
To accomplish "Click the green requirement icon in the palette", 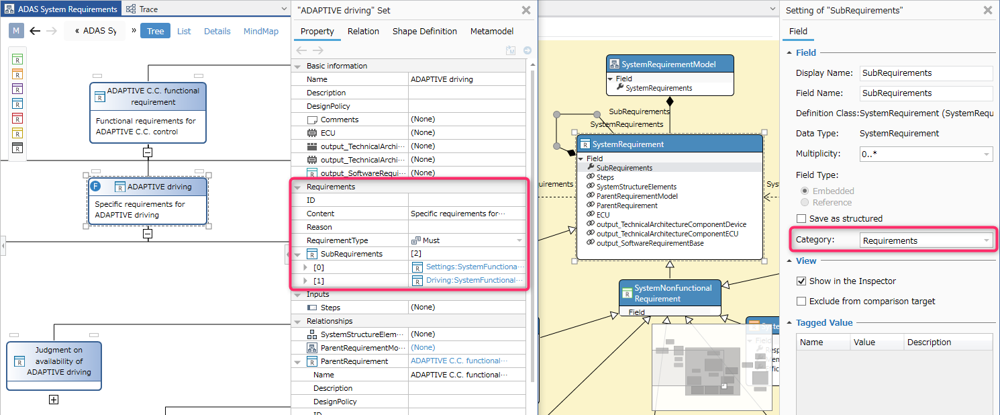I will tap(18, 59).
